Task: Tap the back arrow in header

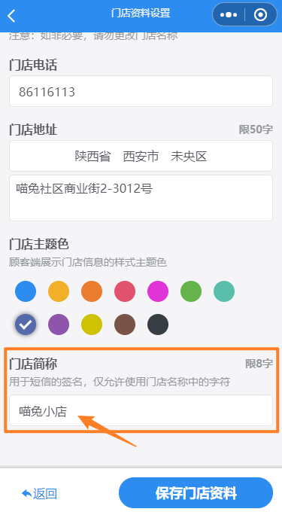Action: tap(11, 16)
